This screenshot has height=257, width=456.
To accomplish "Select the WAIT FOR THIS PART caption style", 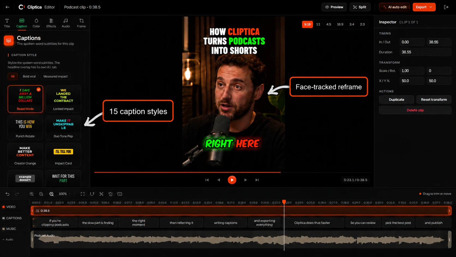I will pyautogui.click(x=63, y=178).
